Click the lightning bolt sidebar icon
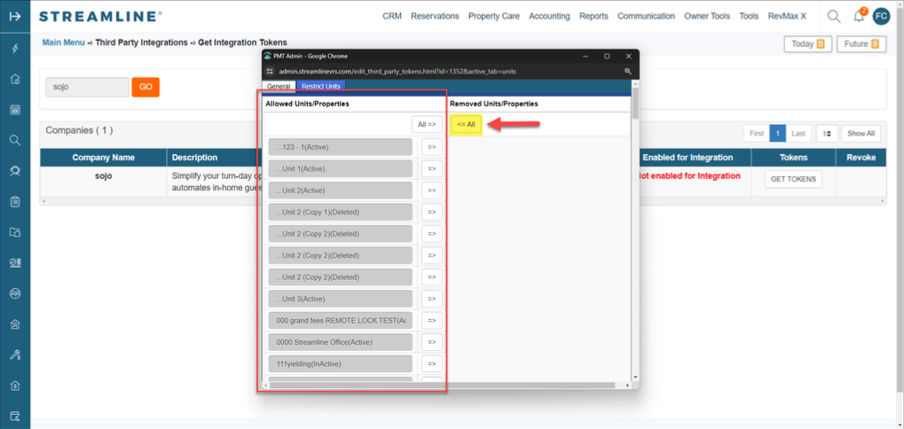This screenshot has width=904, height=429. (15, 49)
